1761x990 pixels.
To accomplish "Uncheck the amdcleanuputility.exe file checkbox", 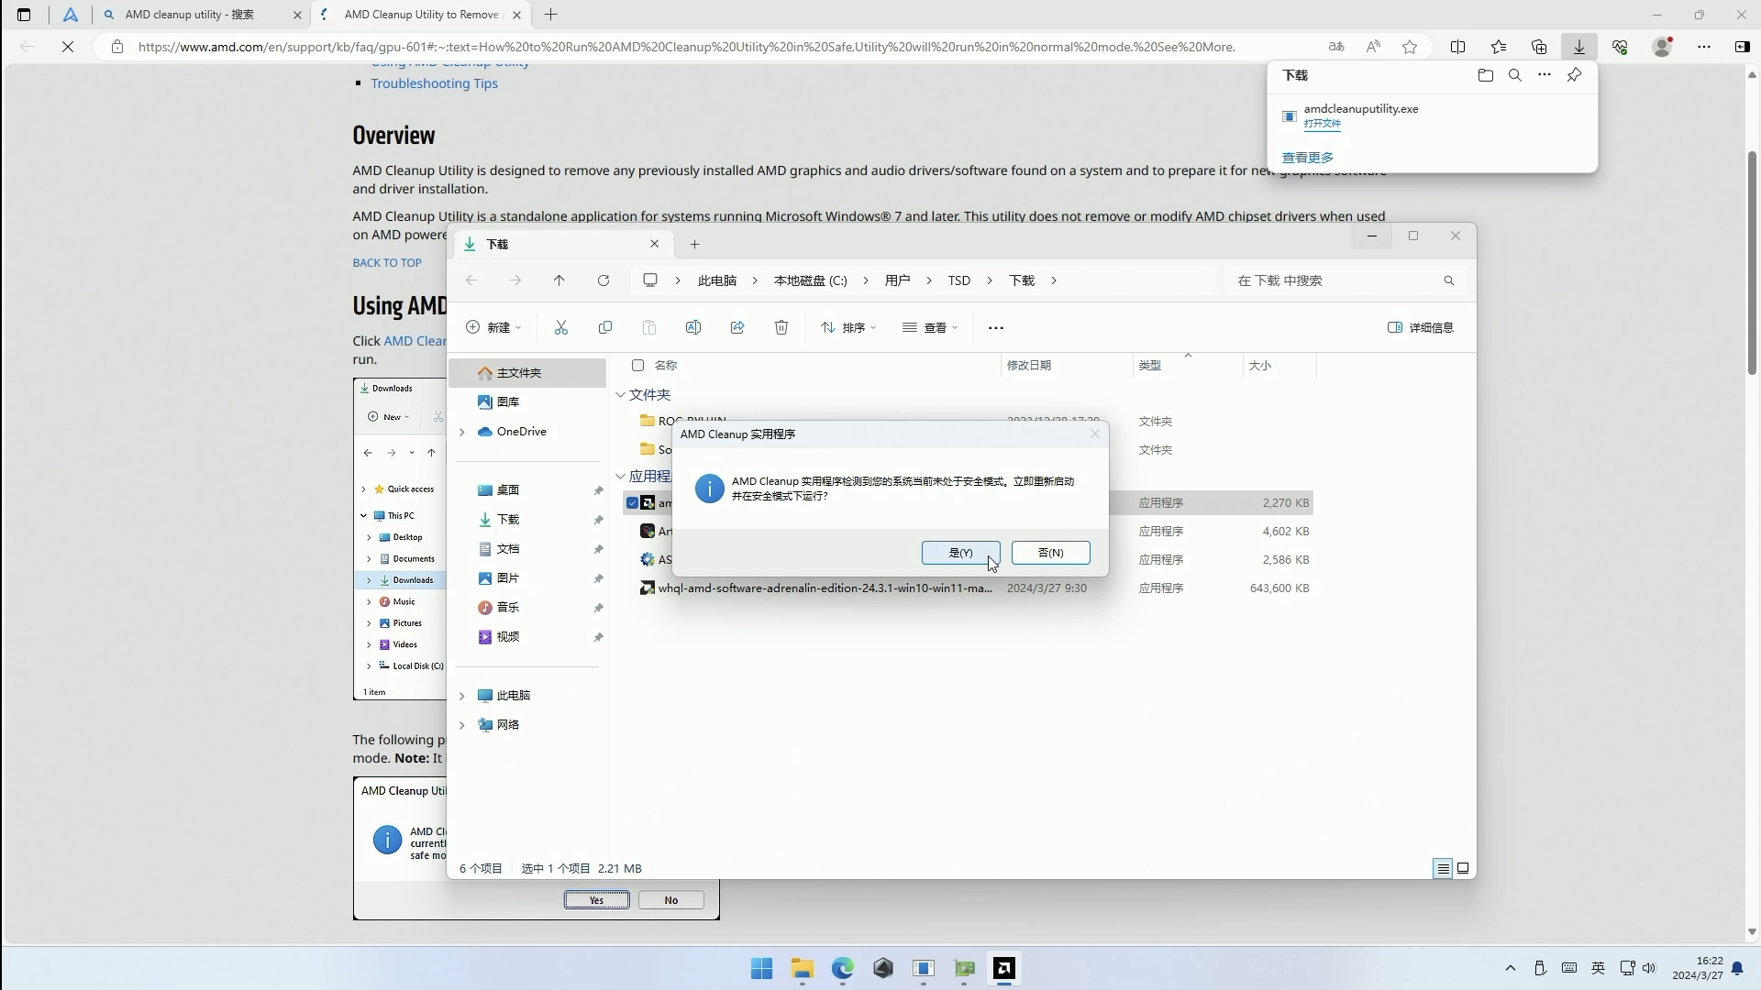I will (x=635, y=502).
